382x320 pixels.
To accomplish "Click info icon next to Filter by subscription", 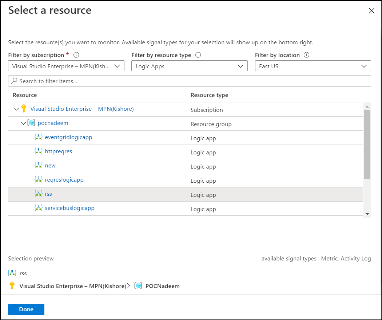I will point(76,55).
